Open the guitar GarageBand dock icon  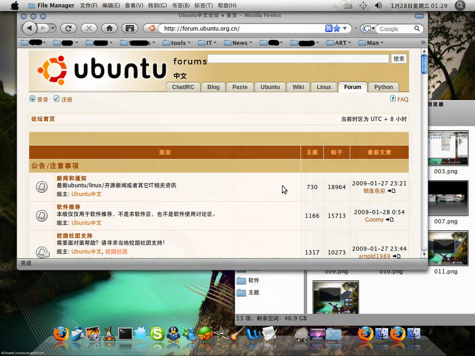pos(237,334)
